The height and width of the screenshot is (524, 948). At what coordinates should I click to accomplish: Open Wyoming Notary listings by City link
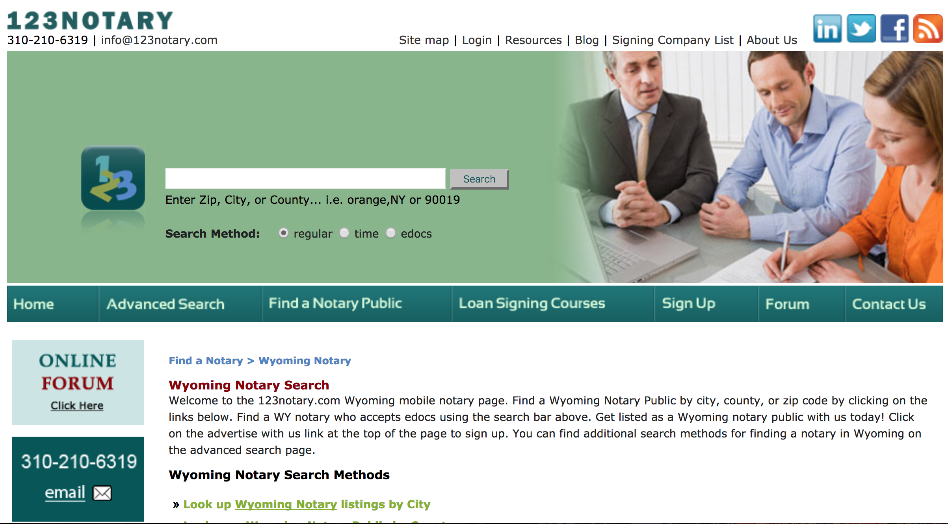click(307, 504)
